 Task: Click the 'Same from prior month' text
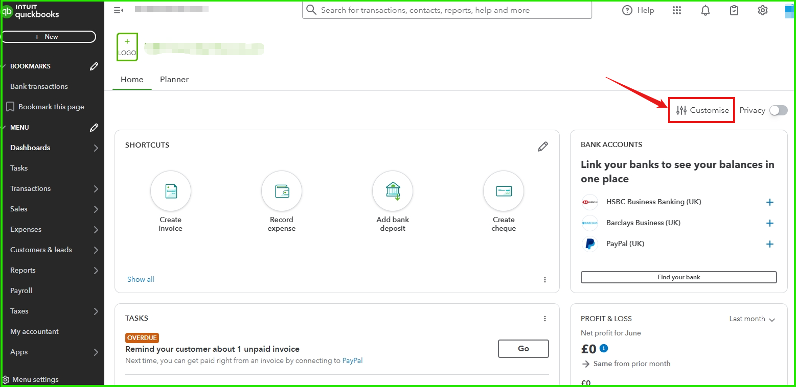[631, 364]
